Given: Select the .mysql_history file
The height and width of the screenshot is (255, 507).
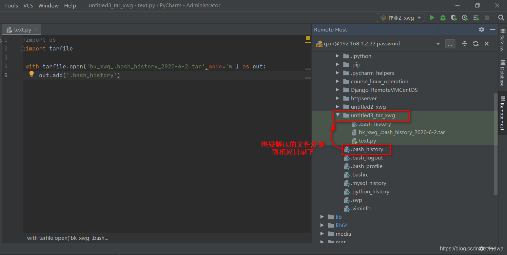Looking at the screenshot, I should pyautogui.click(x=369, y=183).
